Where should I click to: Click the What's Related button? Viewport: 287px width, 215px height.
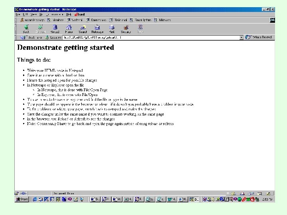coord(259,37)
